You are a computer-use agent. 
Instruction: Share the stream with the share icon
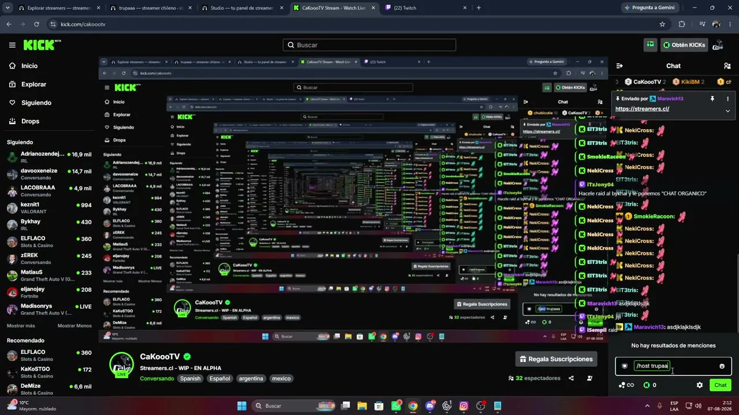tap(571, 378)
